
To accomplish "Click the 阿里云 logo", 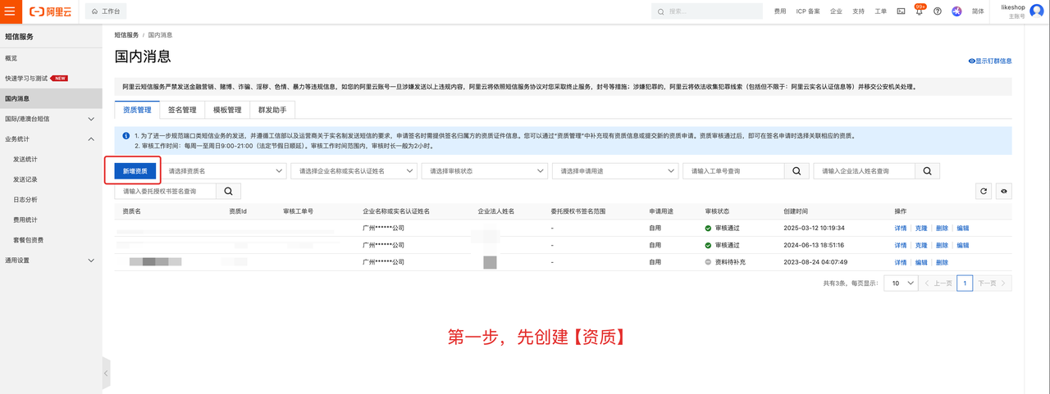I will [50, 11].
